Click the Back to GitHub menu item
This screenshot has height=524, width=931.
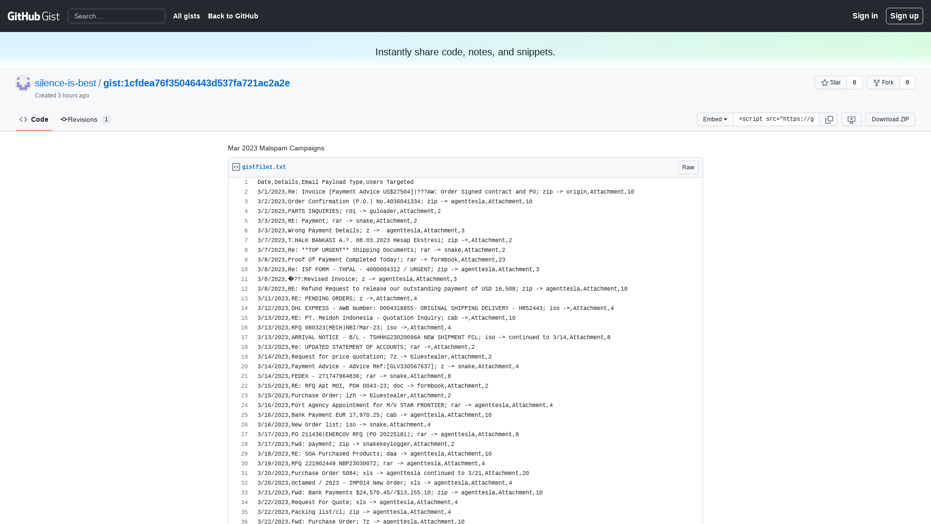tap(233, 16)
